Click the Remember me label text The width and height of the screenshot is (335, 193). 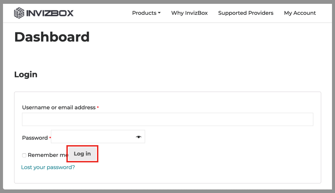(47, 155)
